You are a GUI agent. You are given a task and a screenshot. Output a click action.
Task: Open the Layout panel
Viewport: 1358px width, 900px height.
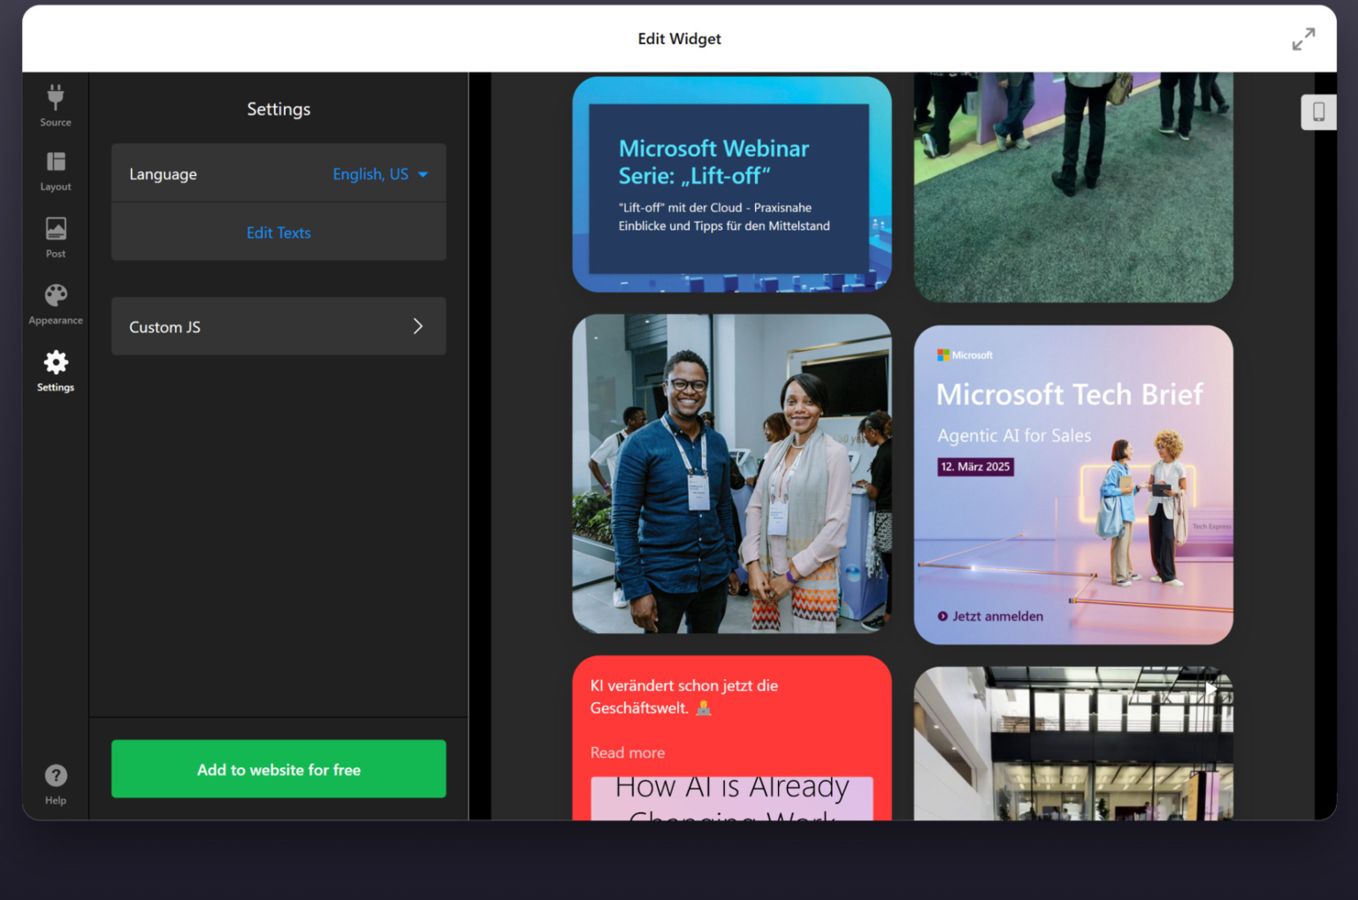[55, 169]
